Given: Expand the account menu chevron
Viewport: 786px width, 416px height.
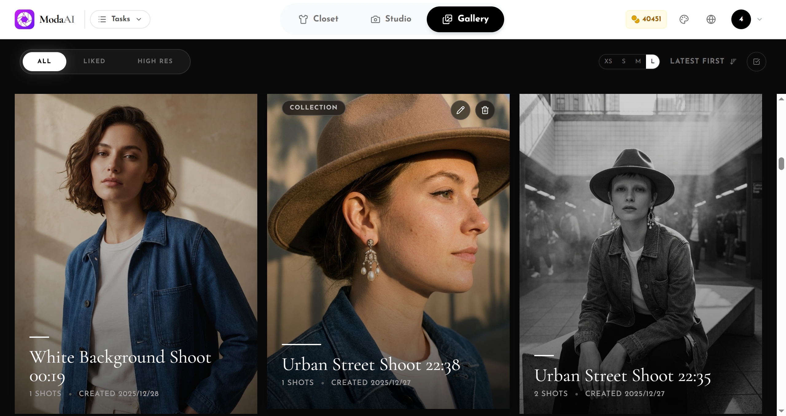Looking at the screenshot, I should pos(760,19).
